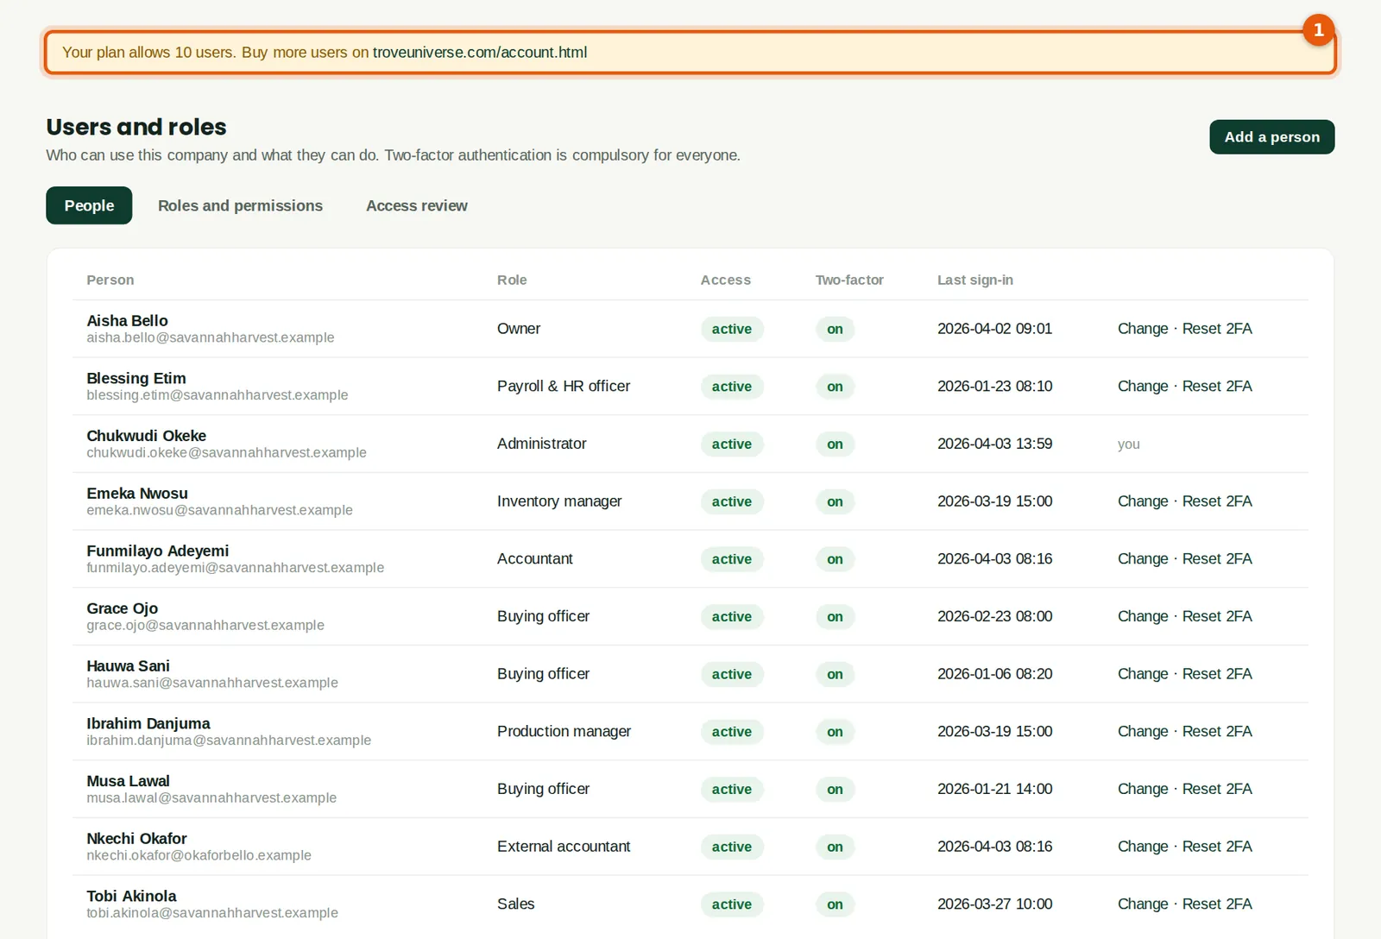Click the orange notification badge numbered 1
1381x939 pixels.
[1318, 30]
